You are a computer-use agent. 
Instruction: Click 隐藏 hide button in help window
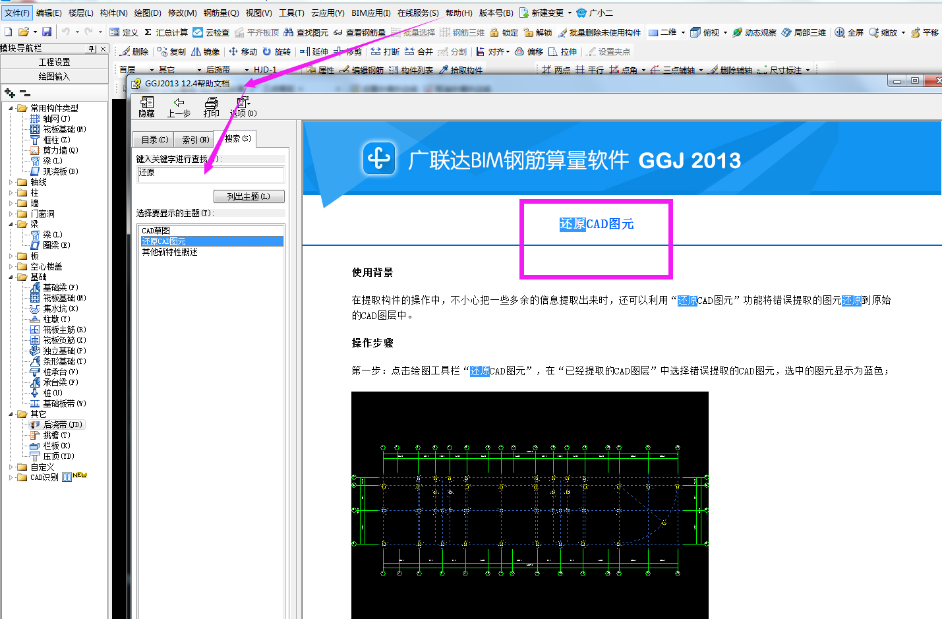[146, 107]
